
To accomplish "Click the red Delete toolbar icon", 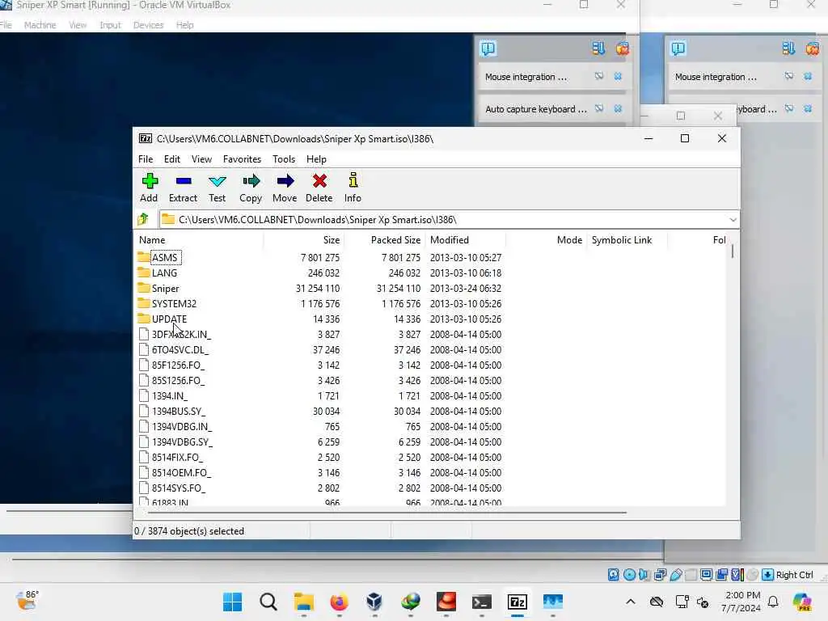I will [x=319, y=181].
